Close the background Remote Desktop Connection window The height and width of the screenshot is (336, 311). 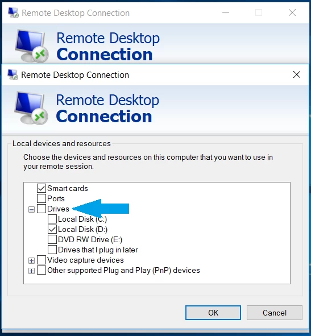[x=292, y=13]
